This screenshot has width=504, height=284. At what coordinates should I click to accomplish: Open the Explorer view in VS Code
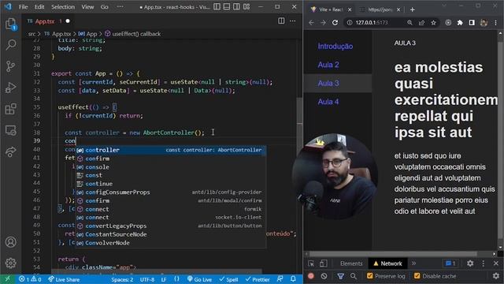tap(10, 24)
